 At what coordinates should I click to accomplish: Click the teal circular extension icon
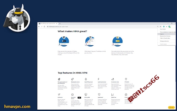point(164,27)
